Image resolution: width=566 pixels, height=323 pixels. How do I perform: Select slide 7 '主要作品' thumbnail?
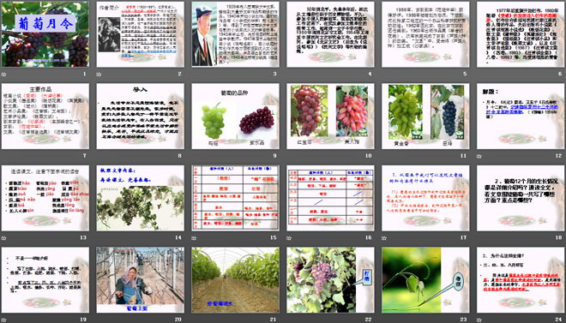click(45, 116)
